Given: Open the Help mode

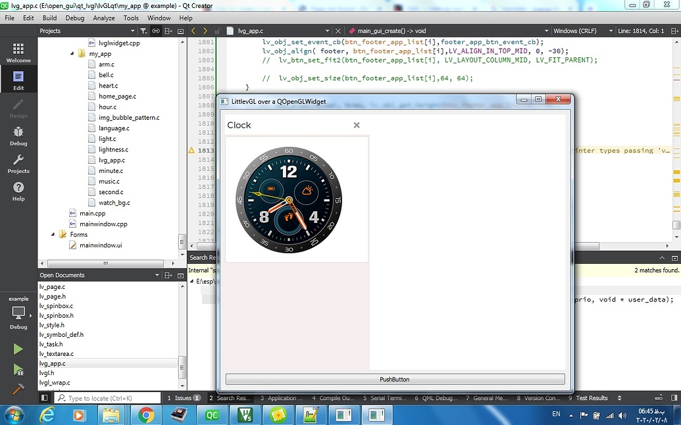Looking at the screenshot, I should click(x=18, y=190).
